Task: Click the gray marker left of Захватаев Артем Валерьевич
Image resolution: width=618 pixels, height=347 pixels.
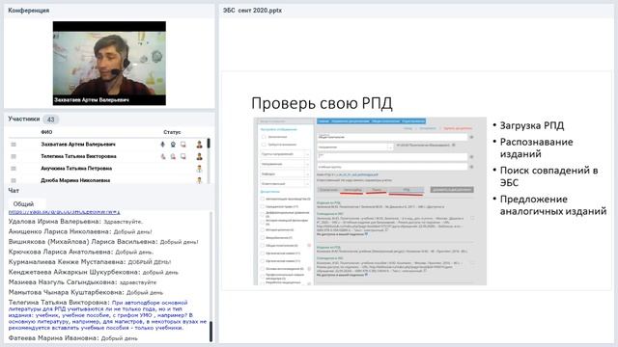Action: coord(14,145)
